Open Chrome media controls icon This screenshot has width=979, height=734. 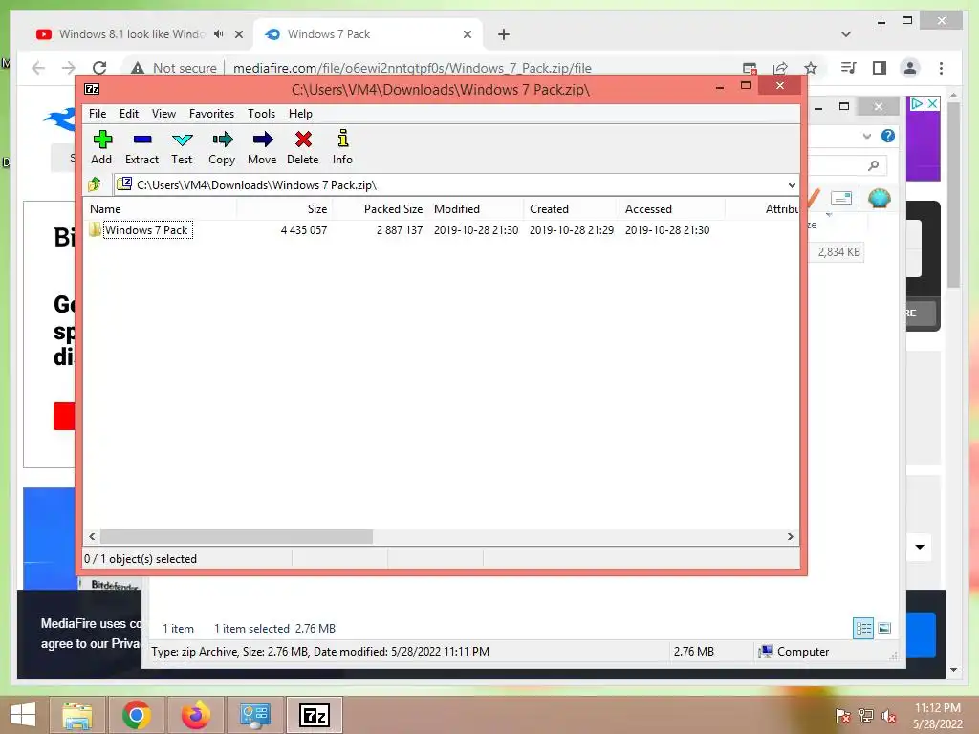(849, 68)
